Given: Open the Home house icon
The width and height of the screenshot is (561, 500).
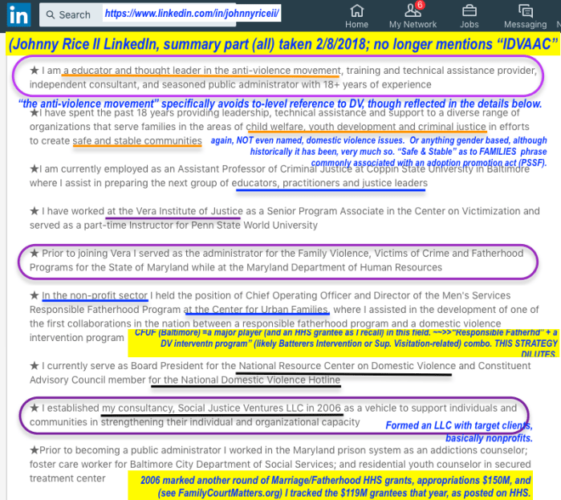Looking at the screenshot, I should [x=356, y=10].
